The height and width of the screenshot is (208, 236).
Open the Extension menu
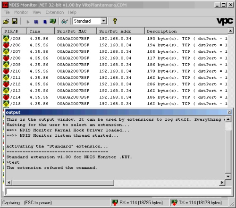(55, 12)
